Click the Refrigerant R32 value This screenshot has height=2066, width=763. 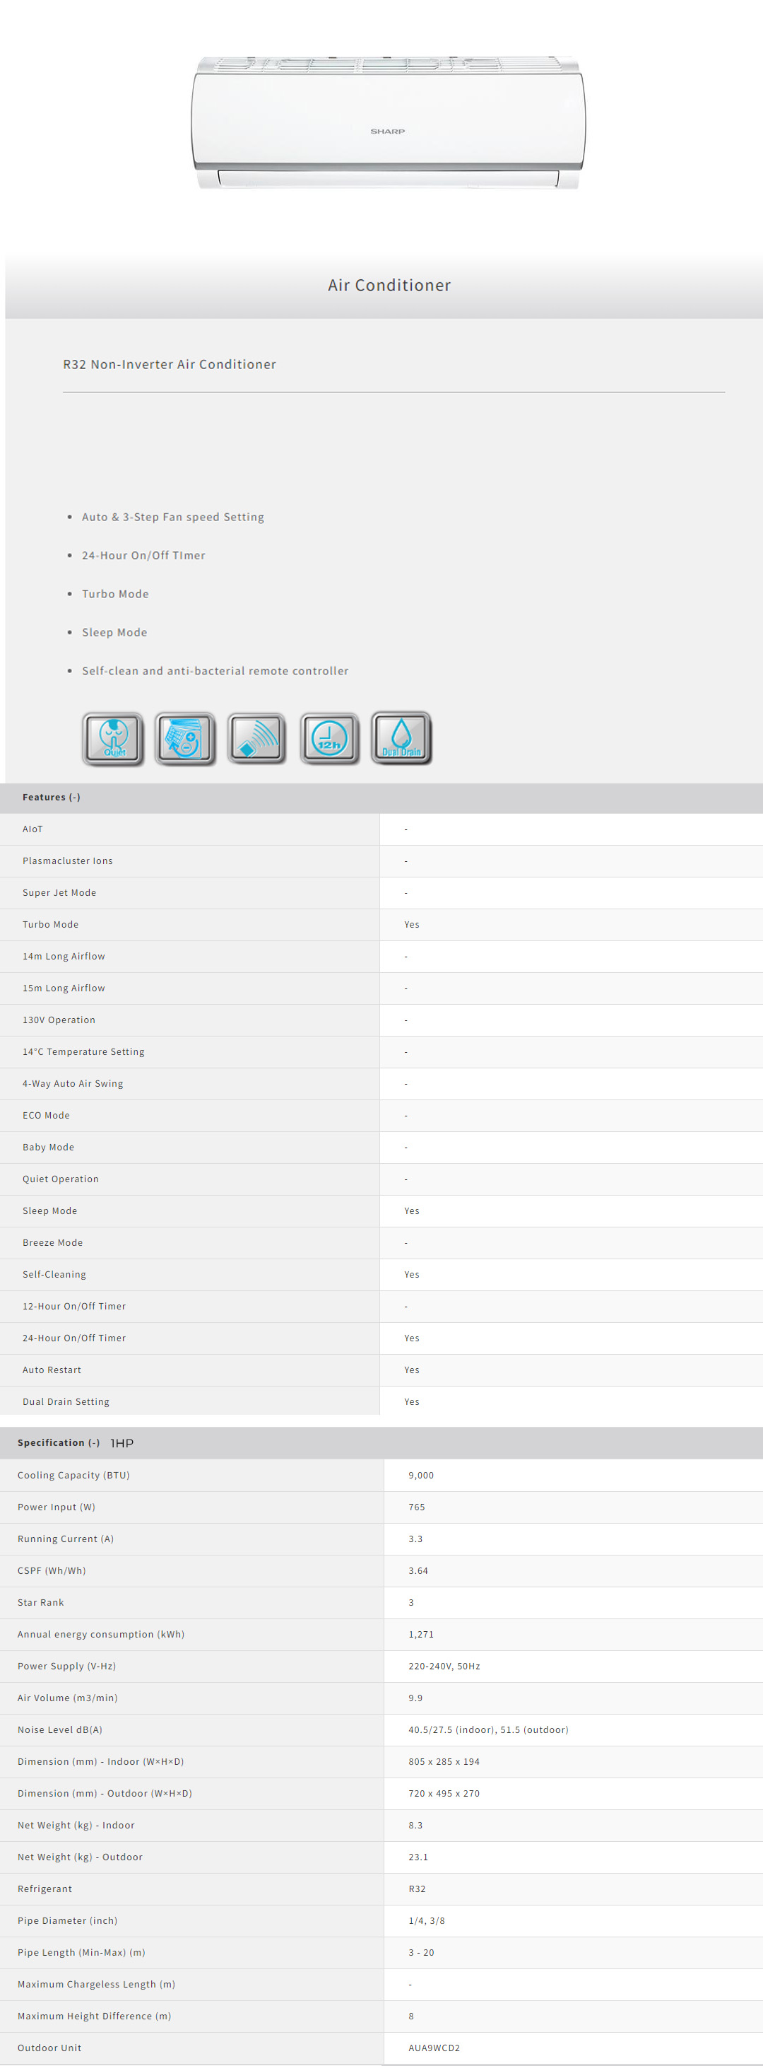417,1889
